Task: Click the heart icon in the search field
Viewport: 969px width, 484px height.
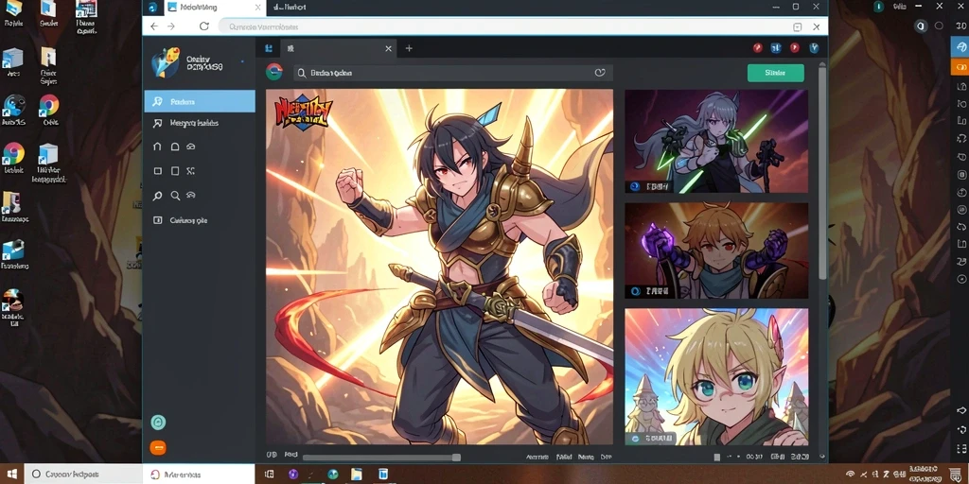Action: [599, 73]
